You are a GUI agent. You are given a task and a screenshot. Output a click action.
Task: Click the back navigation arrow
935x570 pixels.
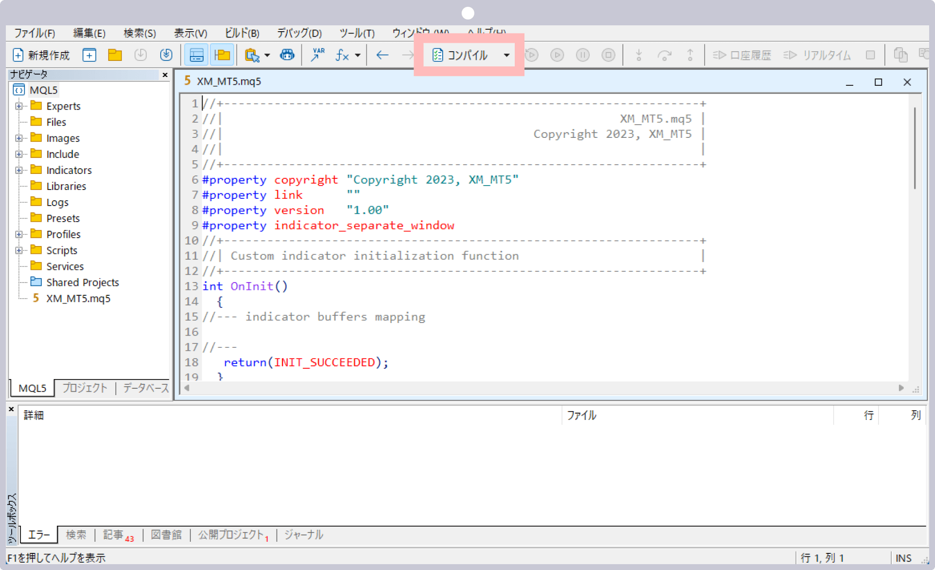(382, 55)
